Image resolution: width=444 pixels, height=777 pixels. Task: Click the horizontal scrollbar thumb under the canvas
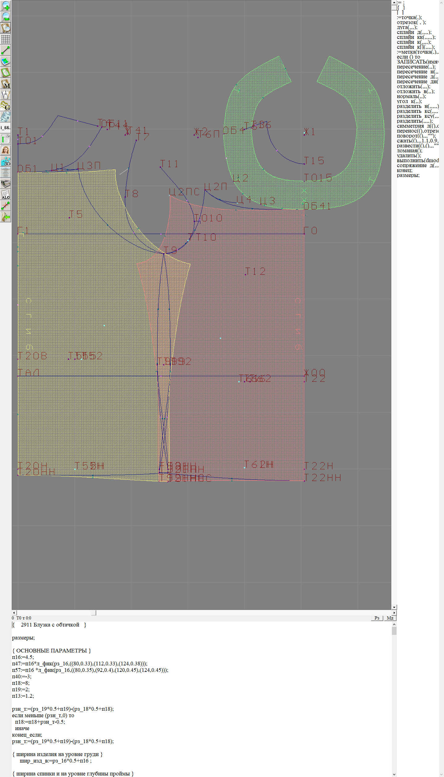click(x=93, y=613)
